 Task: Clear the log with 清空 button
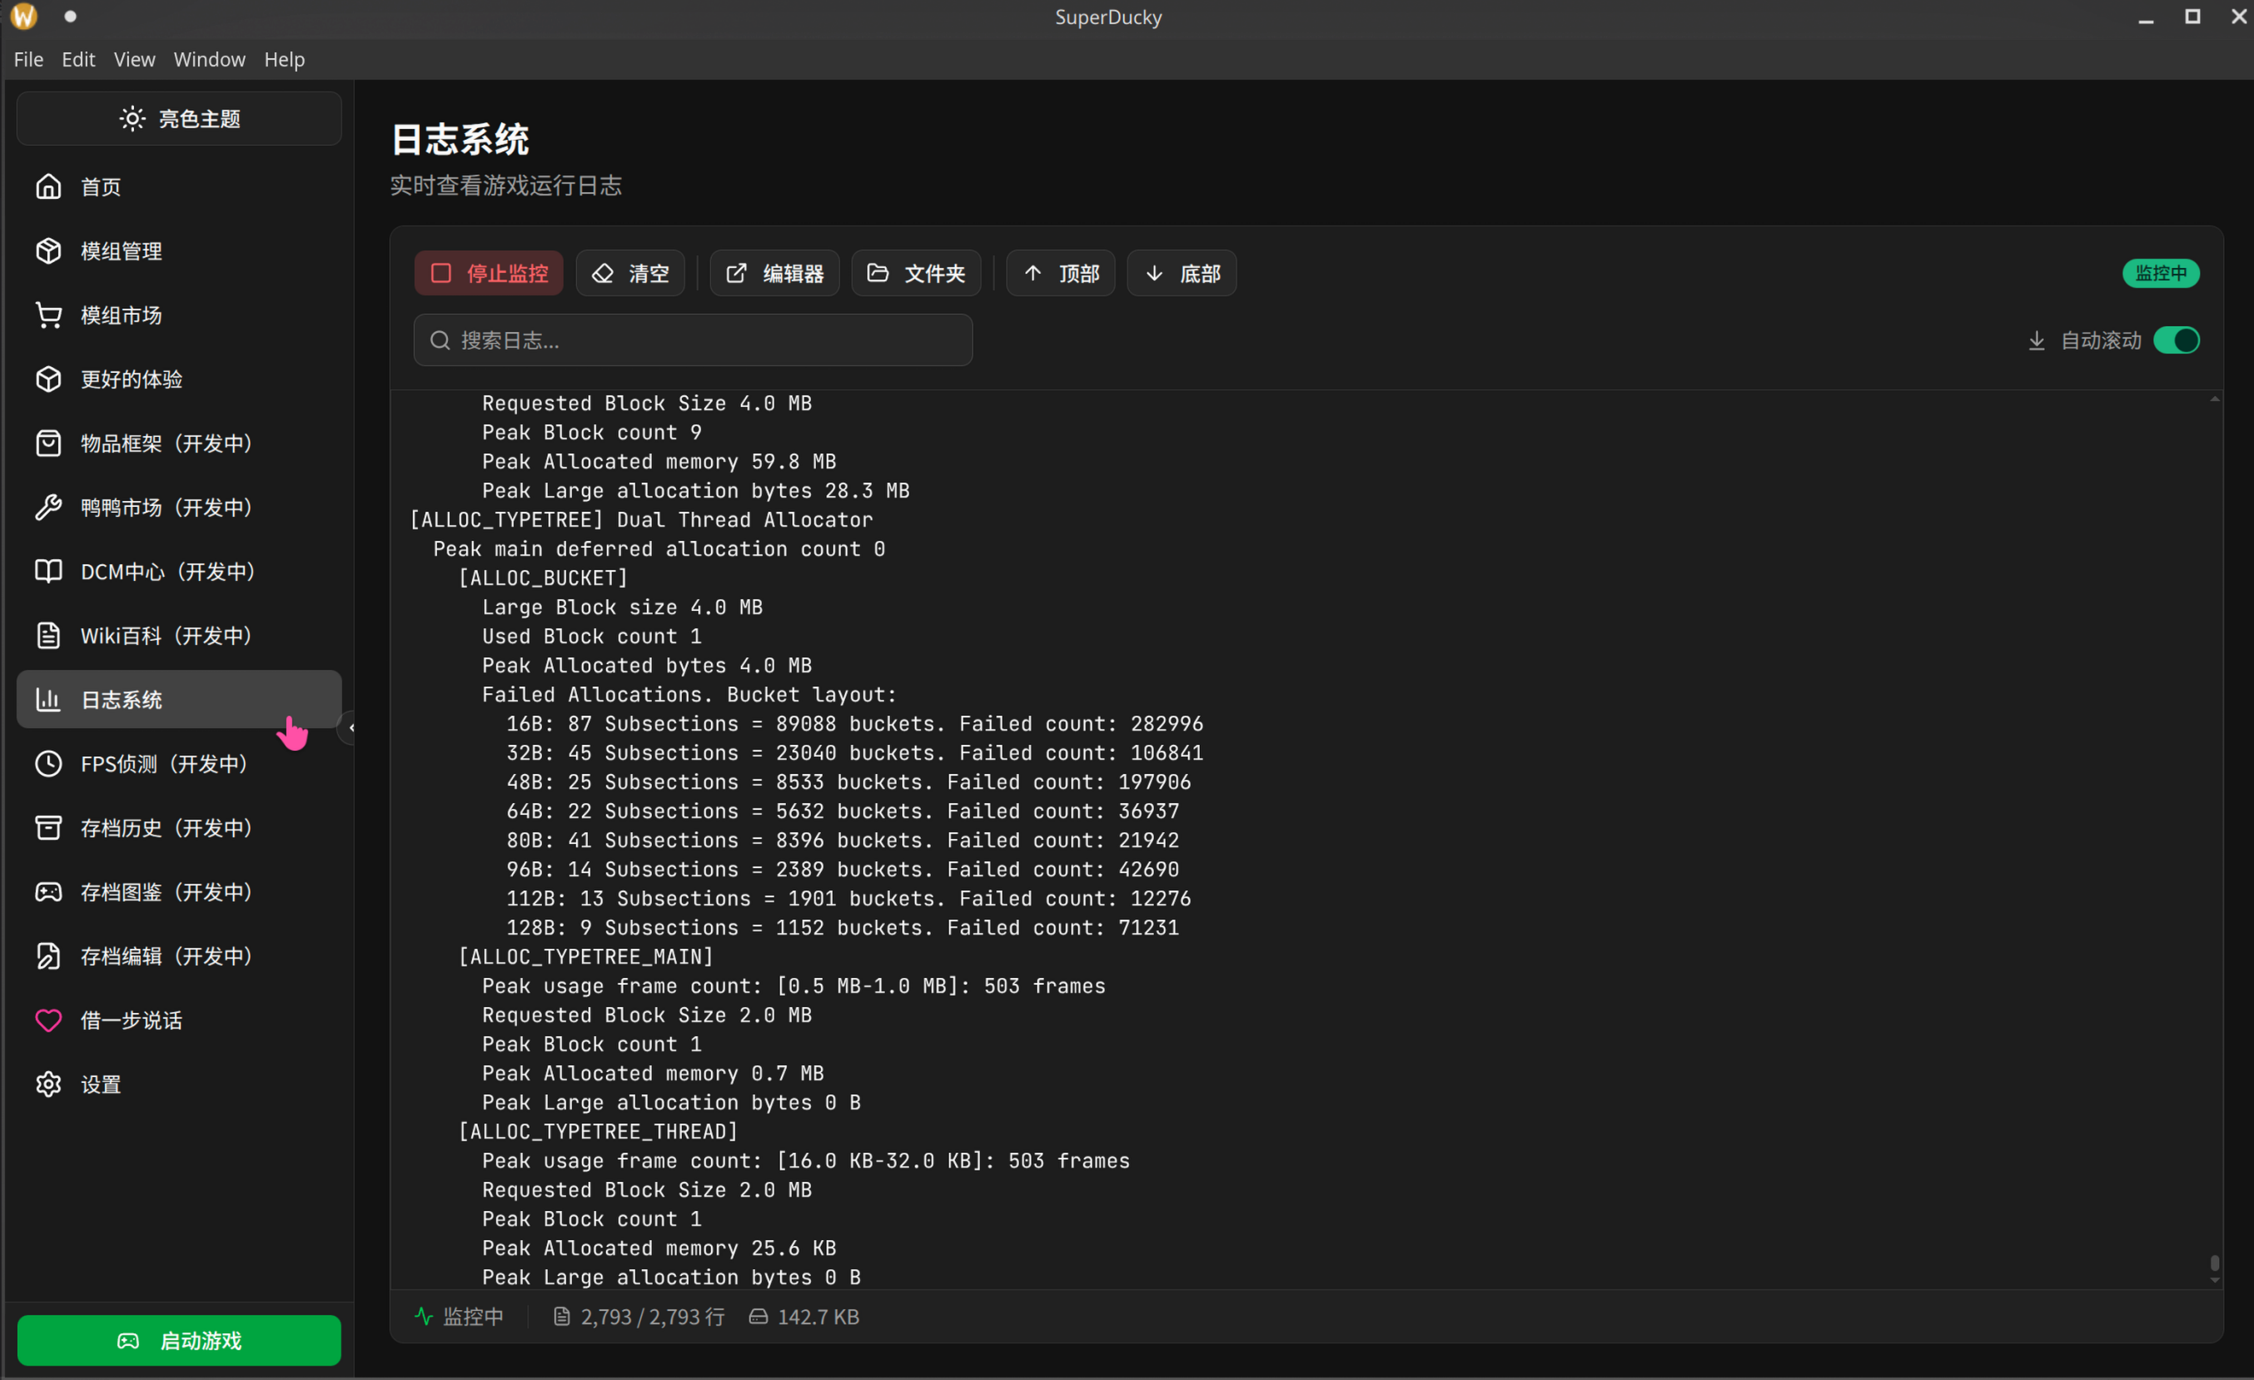[630, 274]
